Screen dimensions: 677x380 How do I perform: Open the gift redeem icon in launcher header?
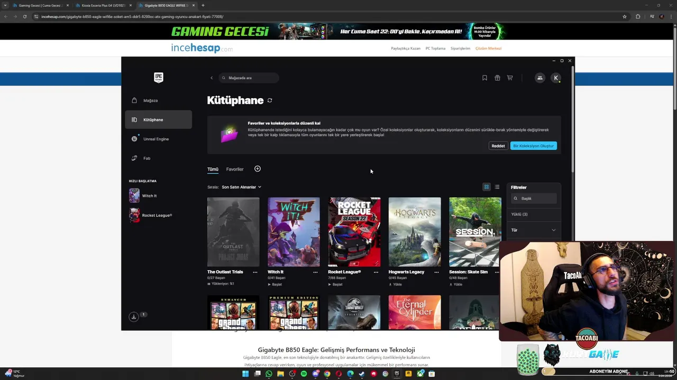click(497, 78)
